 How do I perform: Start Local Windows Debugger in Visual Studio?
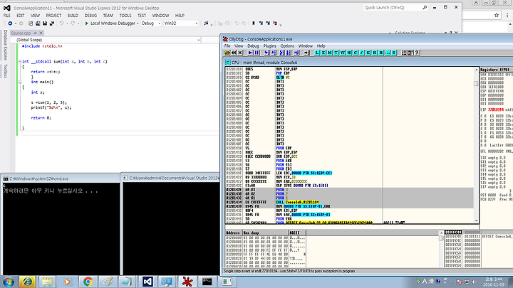tap(110, 23)
